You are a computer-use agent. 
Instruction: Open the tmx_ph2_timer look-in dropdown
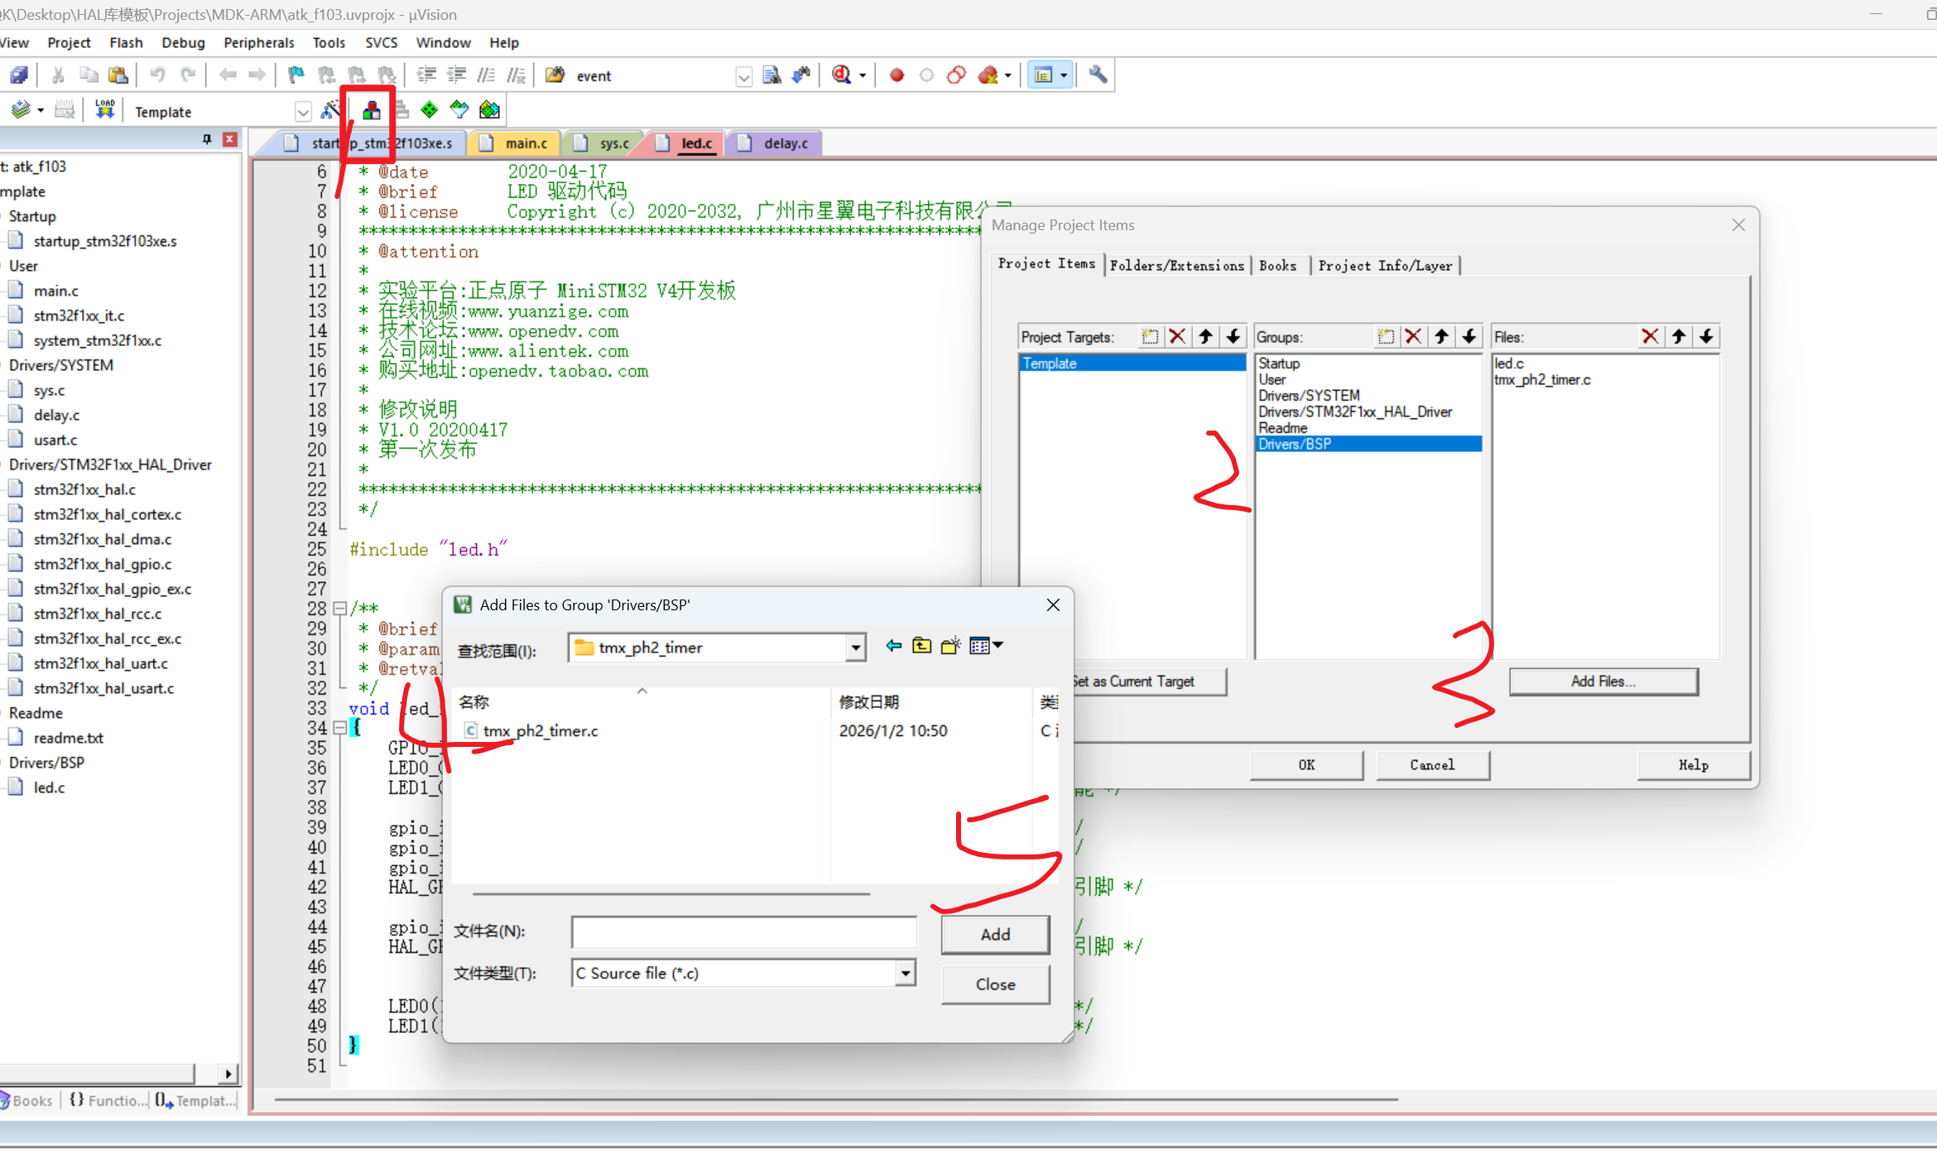click(x=856, y=648)
